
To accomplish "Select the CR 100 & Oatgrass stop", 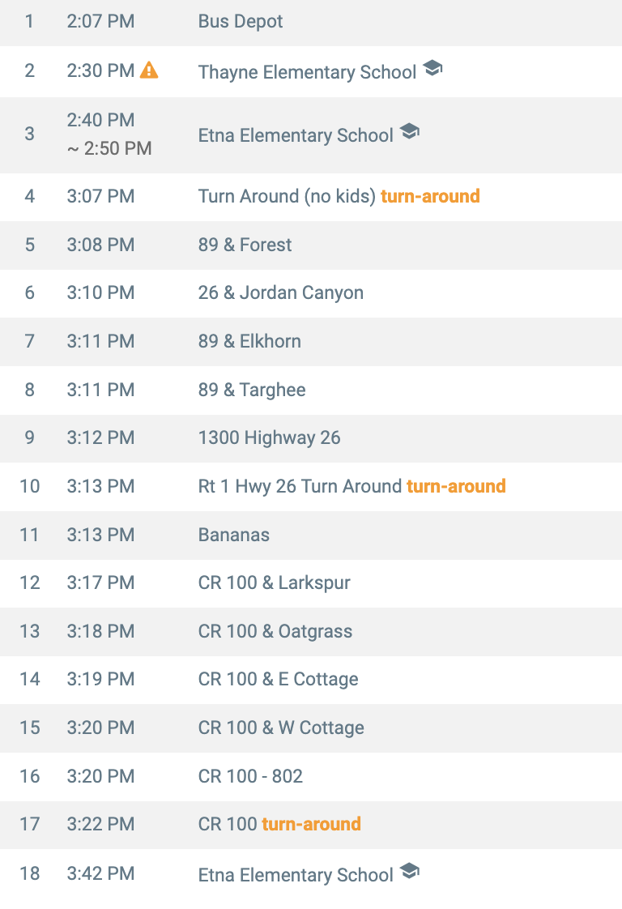I will tap(275, 631).
